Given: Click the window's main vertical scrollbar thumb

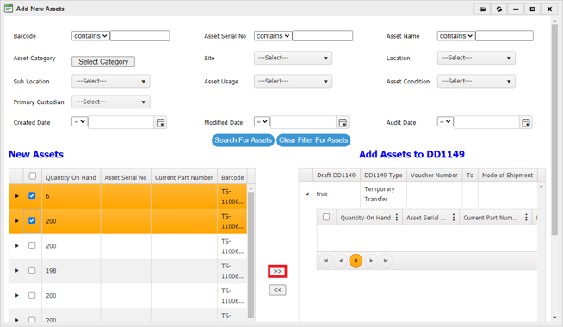Looking at the screenshot, I should point(554,129).
